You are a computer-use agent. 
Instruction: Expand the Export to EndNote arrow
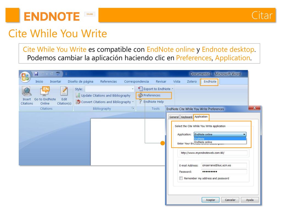172,89
